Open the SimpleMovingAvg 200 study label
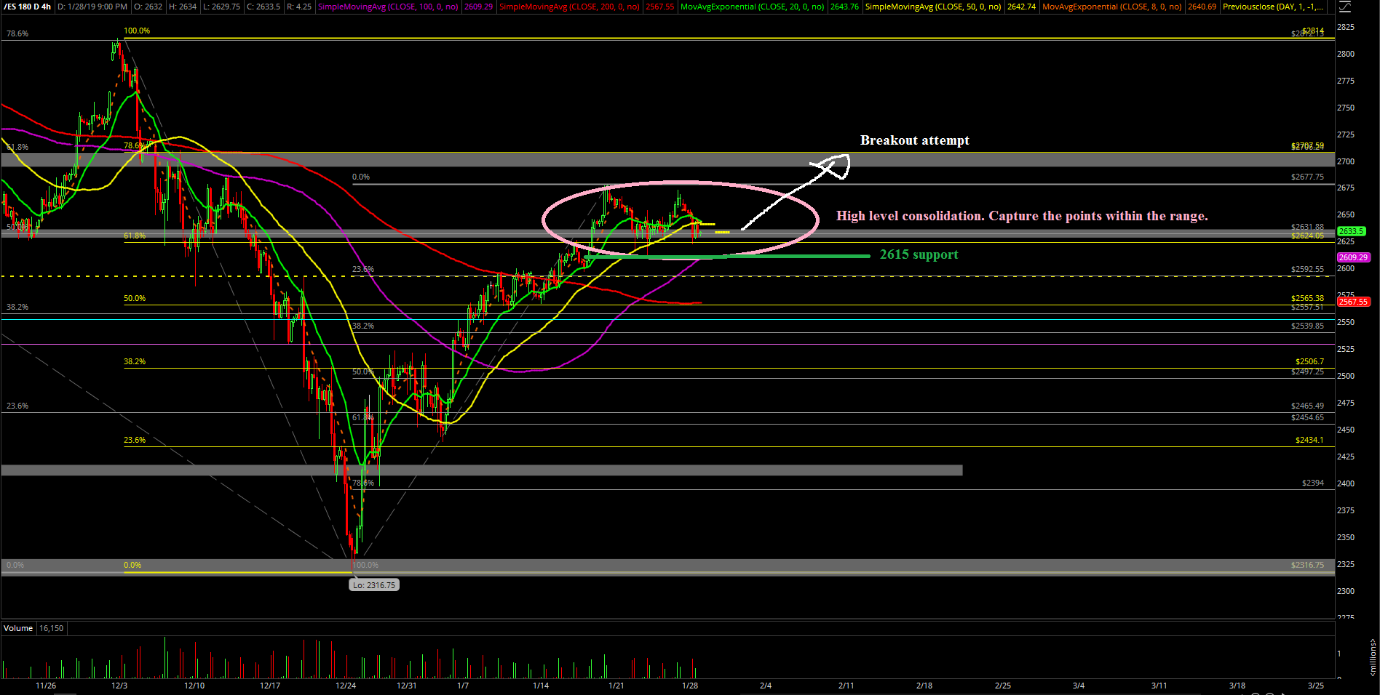Image resolution: width=1380 pixels, height=695 pixels. (x=569, y=7)
